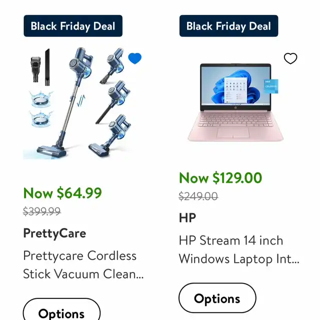Open the HP Stream 14 inch Windows Laptop title
Viewport: 320px width, 320px height.
click(x=239, y=249)
